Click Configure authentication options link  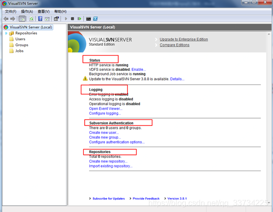pyautogui.click(x=117, y=142)
